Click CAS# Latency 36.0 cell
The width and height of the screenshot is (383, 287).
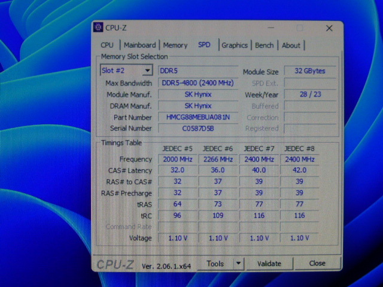click(218, 170)
